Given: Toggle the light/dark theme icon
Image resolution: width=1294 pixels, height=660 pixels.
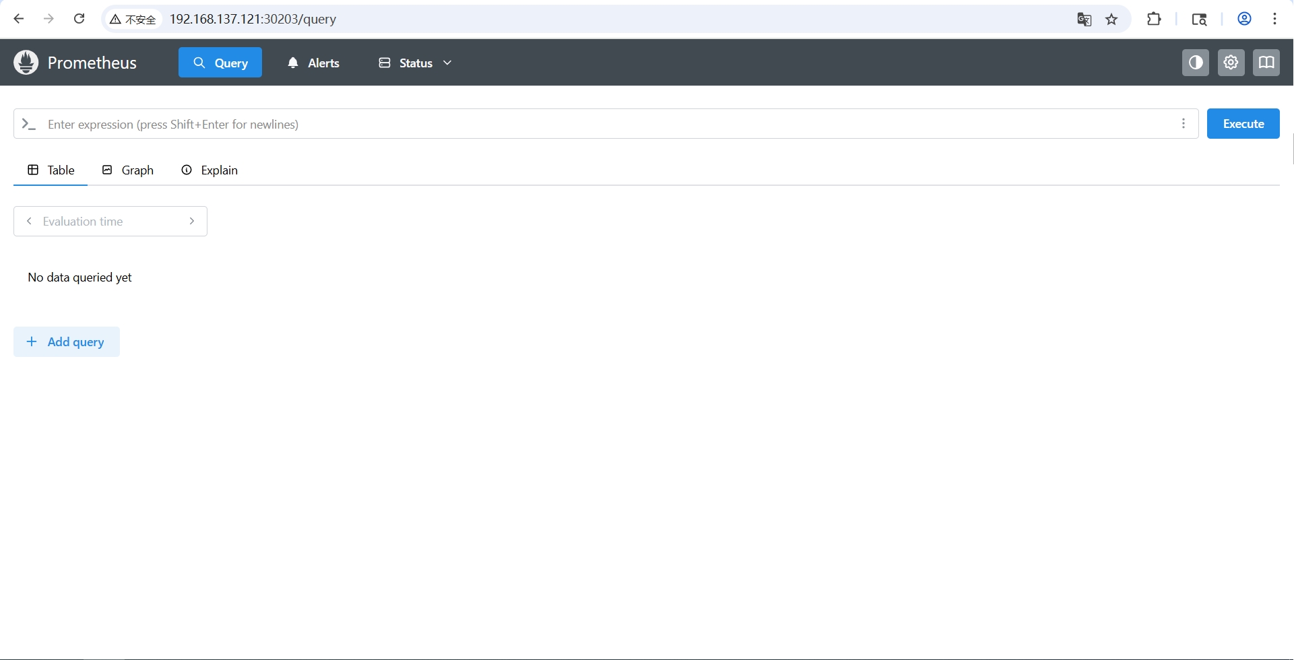Looking at the screenshot, I should tap(1196, 63).
